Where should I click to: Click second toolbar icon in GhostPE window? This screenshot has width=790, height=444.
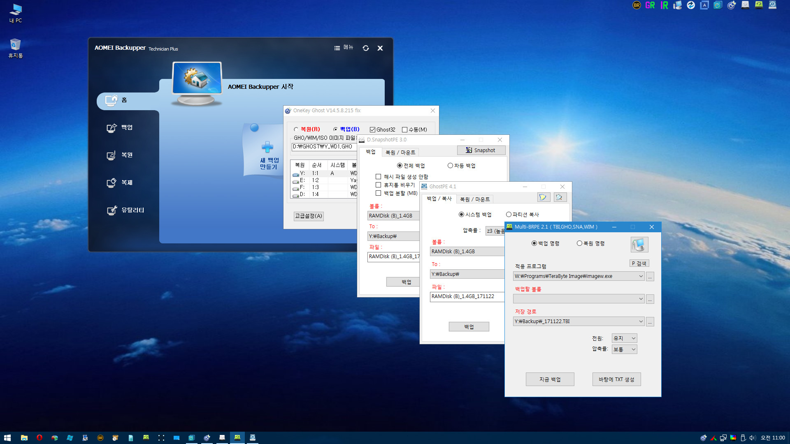coord(560,197)
